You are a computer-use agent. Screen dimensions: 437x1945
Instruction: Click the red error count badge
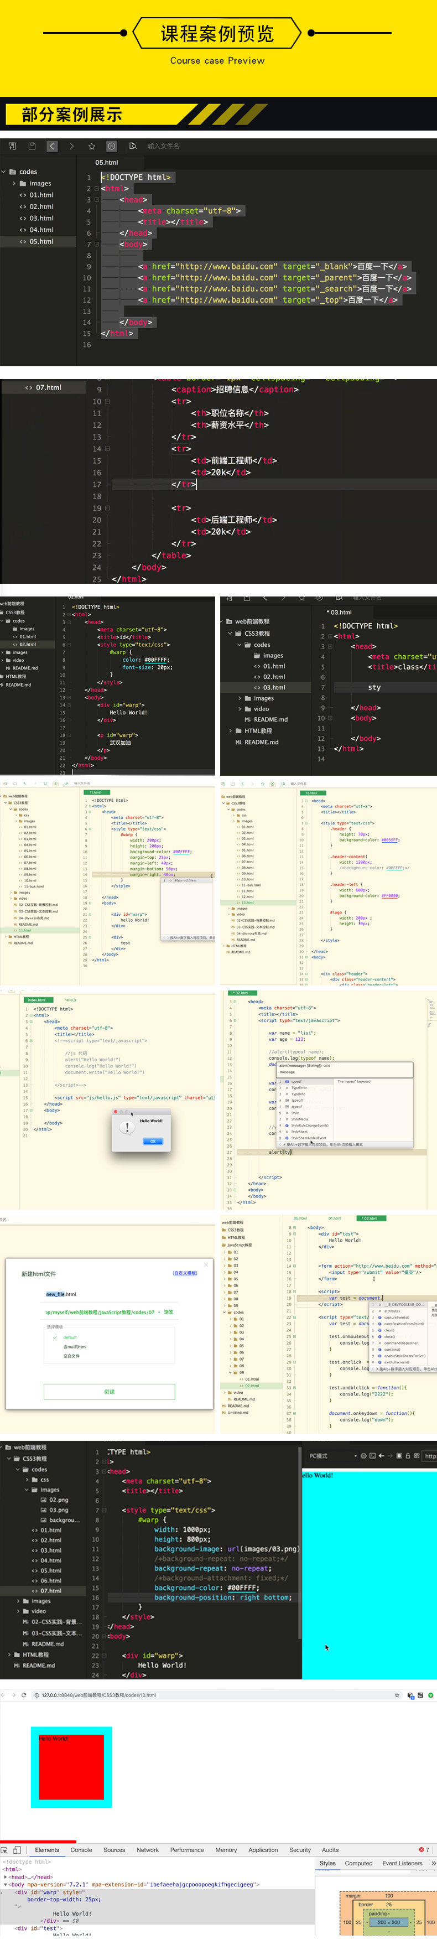click(423, 1850)
